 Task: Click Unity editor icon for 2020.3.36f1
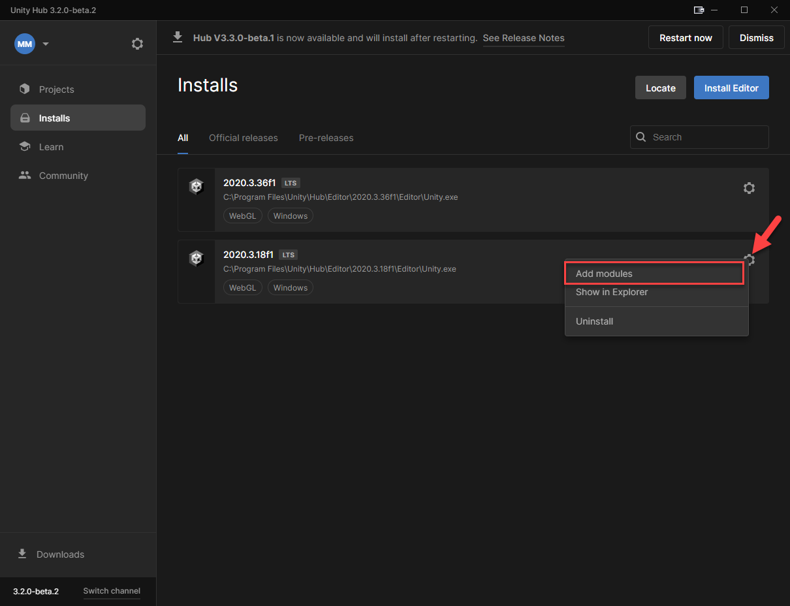(197, 187)
